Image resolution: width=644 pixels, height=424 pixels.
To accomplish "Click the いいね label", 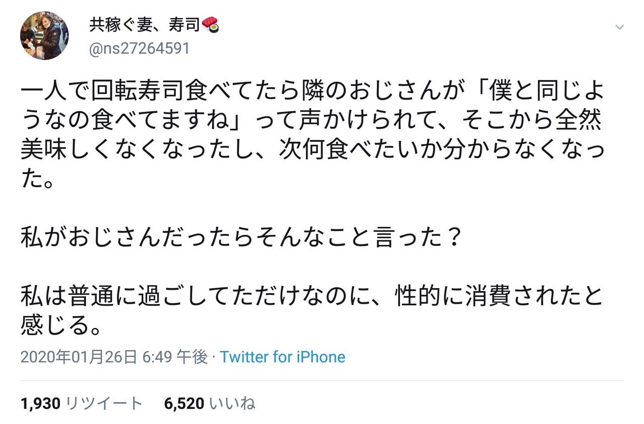I will click(x=232, y=403).
